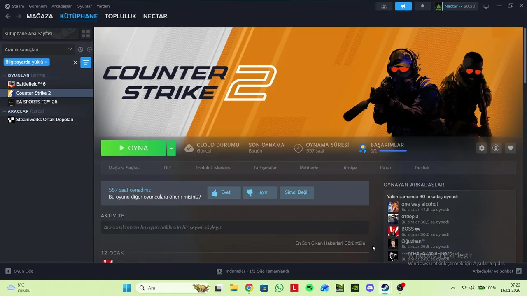Open the Steam menu
The height and width of the screenshot is (296, 527).
pyautogui.click(x=18, y=6)
